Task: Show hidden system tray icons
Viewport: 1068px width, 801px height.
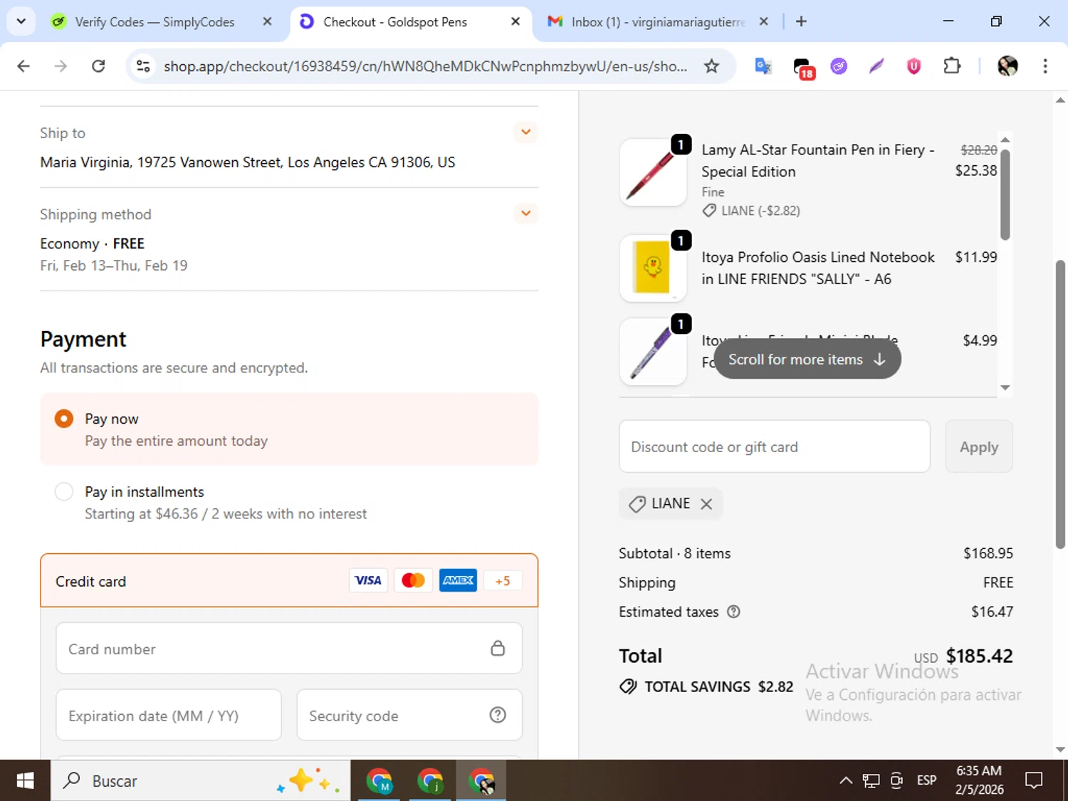Action: point(846,781)
